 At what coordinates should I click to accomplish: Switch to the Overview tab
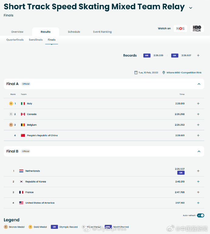17,32
